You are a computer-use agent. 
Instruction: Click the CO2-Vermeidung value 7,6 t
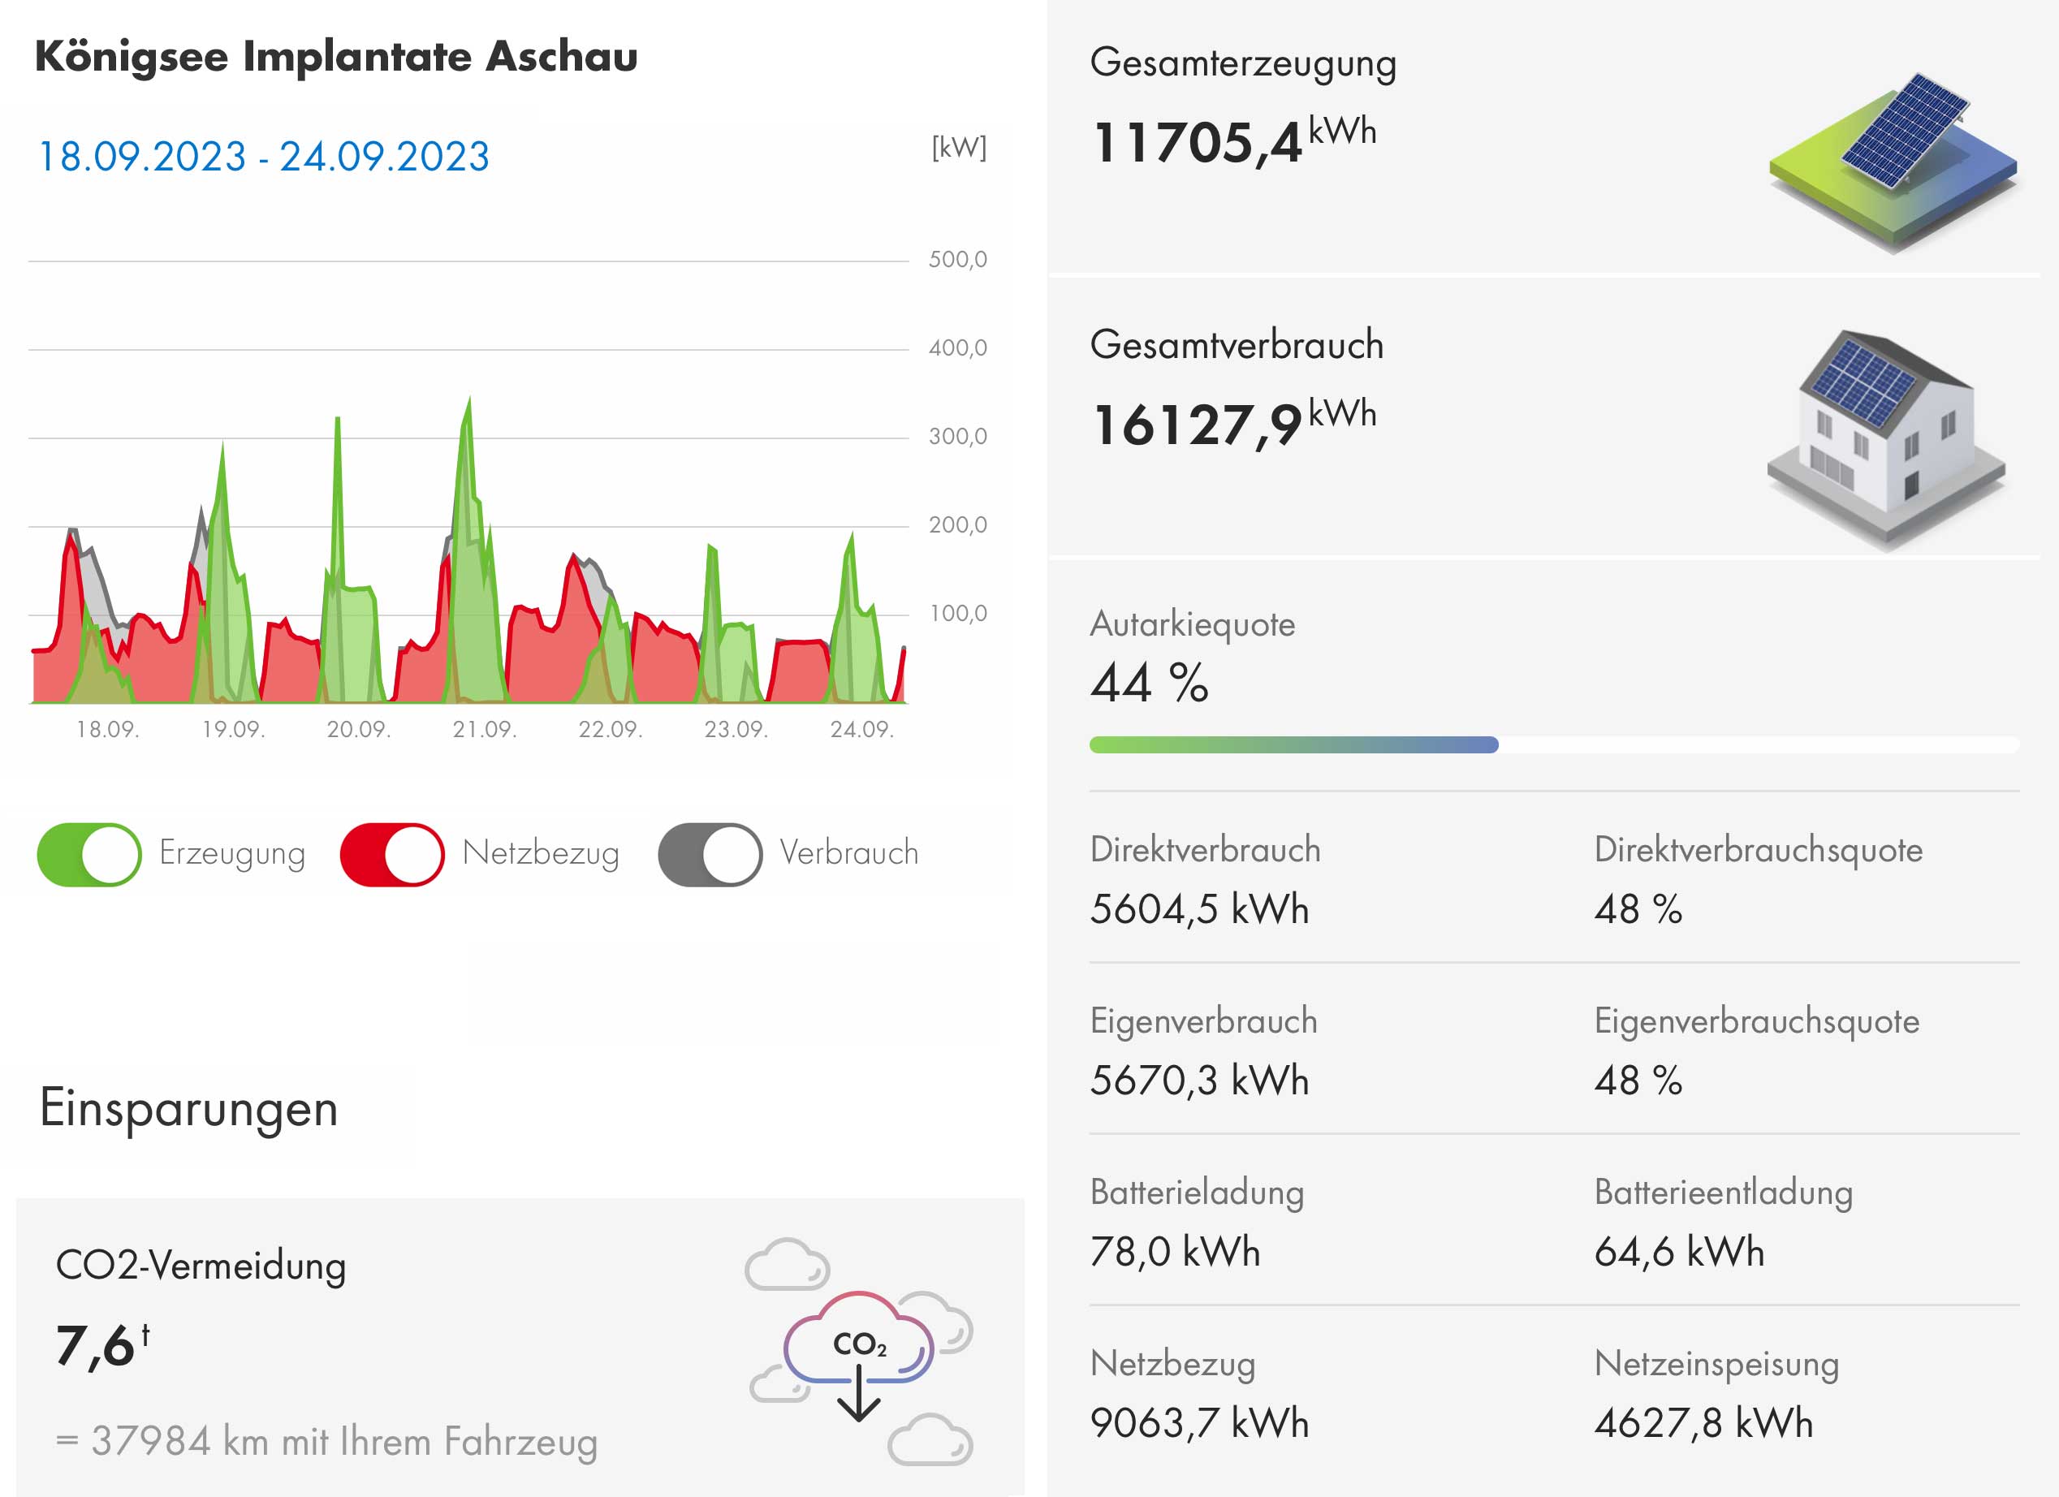pyautogui.click(x=101, y=1344)
